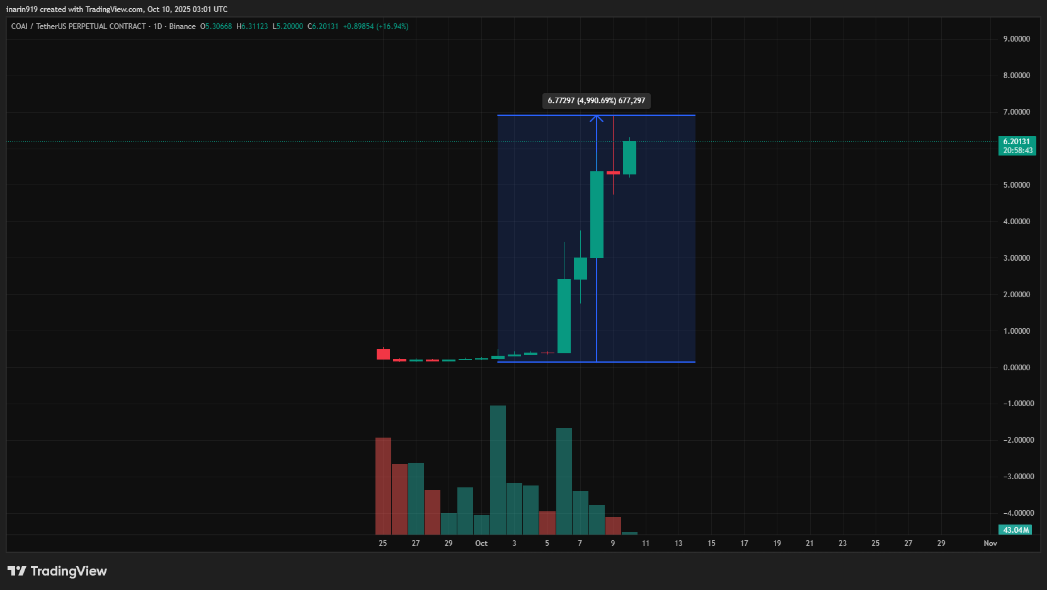
Task: Click the TradingView wordmark text
Action: tap(69, 571)
